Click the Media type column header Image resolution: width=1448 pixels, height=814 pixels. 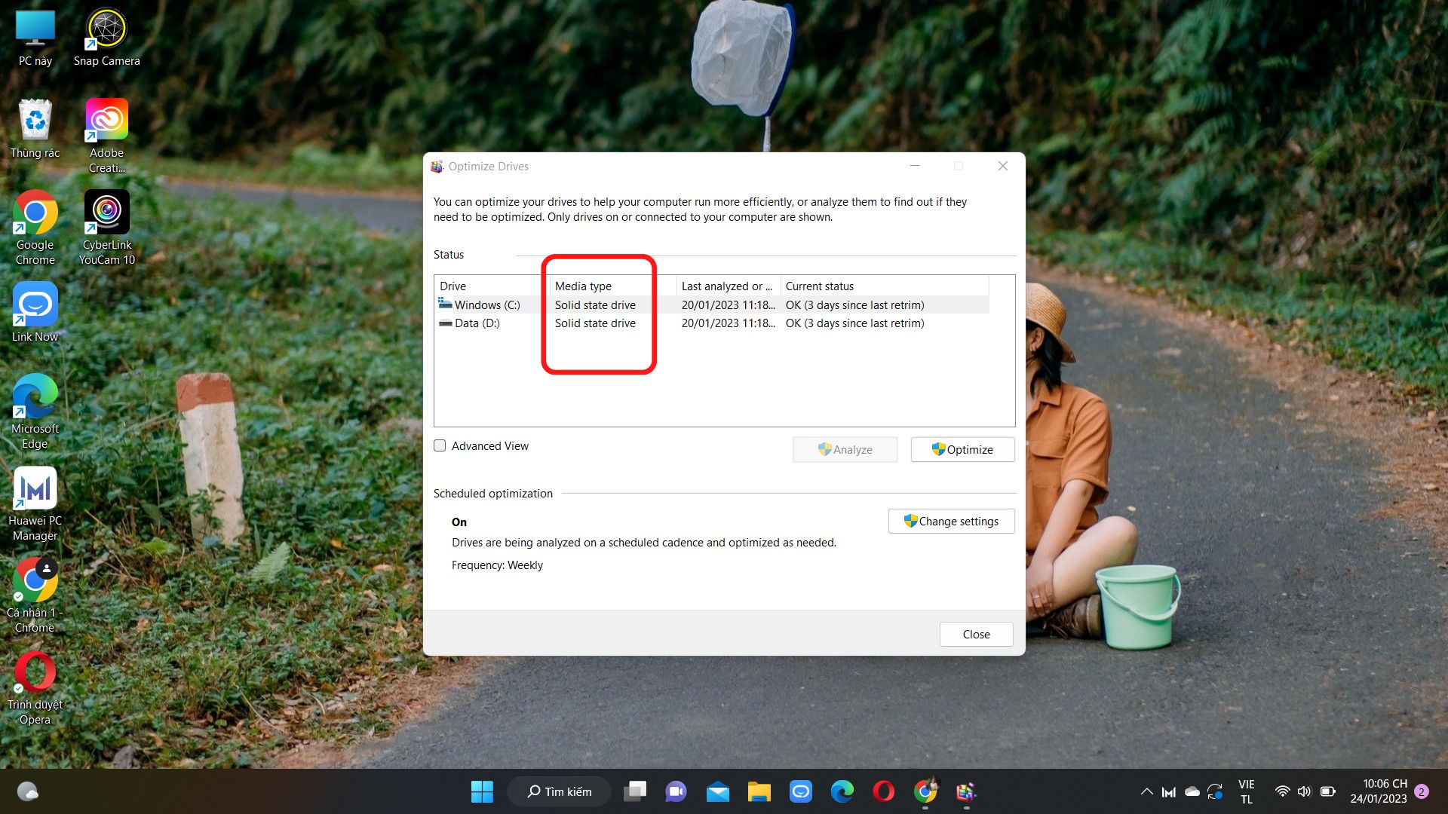pyautogui.click(x=612, y=286)
